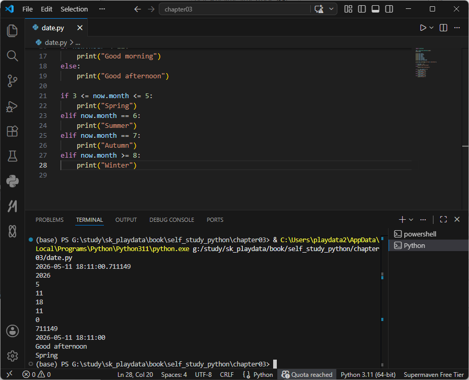Switch to the PROBLEMS tab
Viewport: 469px width, 380px height.
tap(49, 220)
